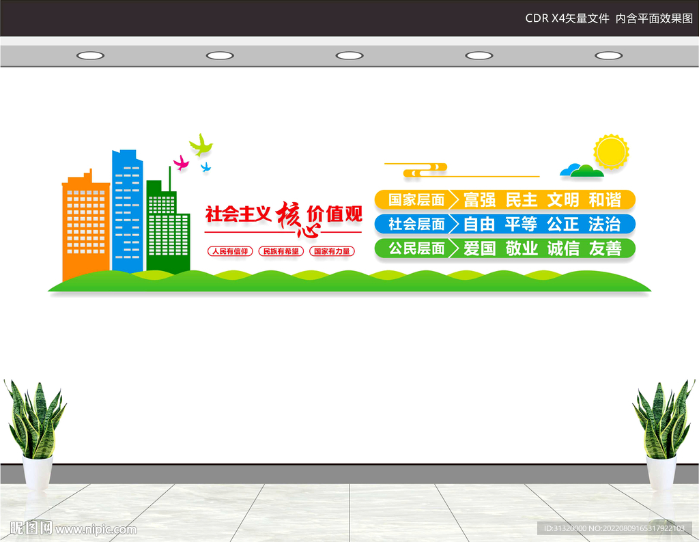Click the right snake plant pot
The width and height of the screenshot is (699, 542).
click(661, 472)
